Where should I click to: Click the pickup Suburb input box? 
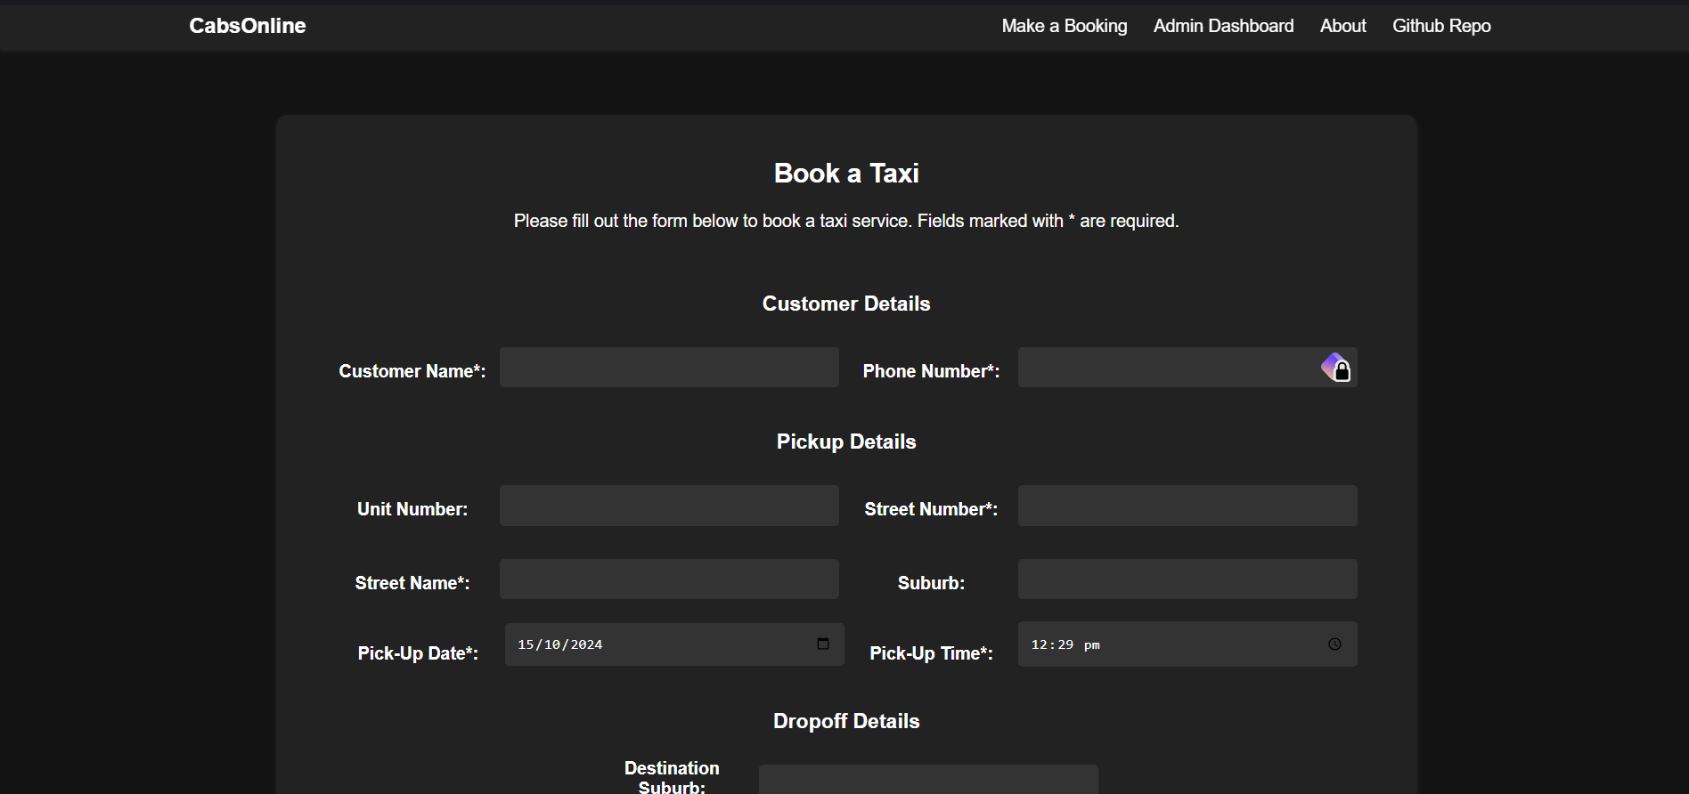tap(1187, 579)
